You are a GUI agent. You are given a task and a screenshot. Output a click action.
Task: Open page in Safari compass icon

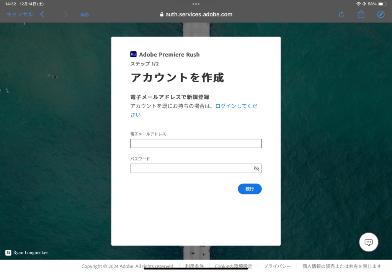(381, 15)
